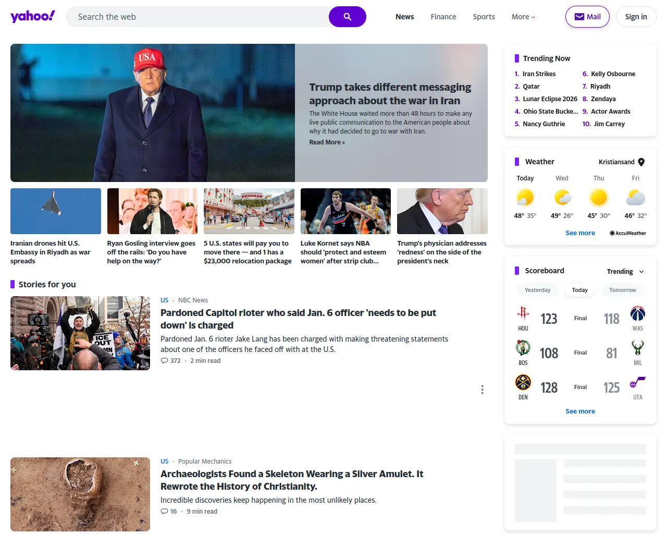Click the Kristiansand location pin icon

coord(641,162)
